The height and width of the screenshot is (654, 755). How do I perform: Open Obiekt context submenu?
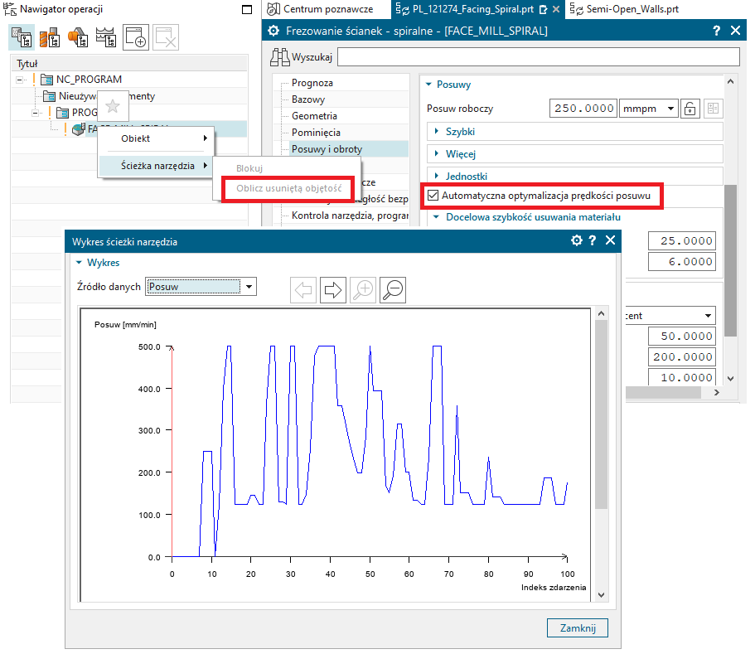click(156, 138)
